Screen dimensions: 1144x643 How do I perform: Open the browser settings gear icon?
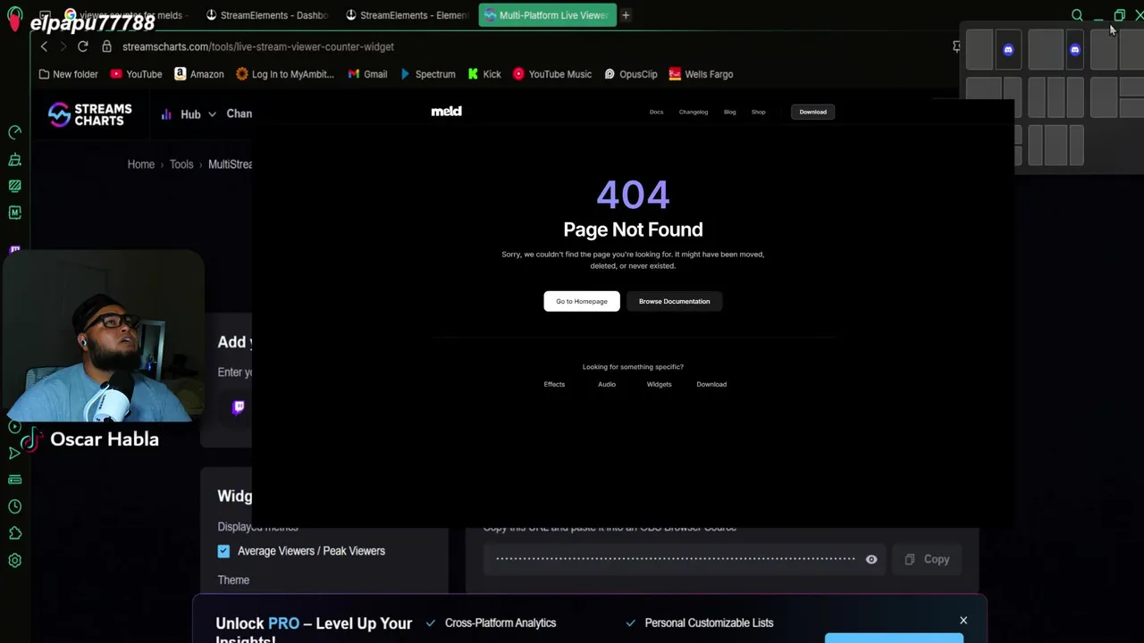[14, 561]
